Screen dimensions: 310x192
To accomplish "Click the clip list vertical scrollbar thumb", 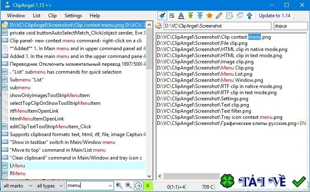I will [149, 49].
